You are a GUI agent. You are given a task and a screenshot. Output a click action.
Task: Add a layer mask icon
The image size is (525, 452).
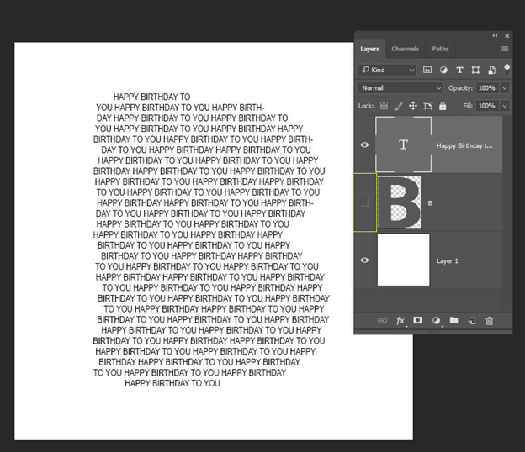pos(417,320)
